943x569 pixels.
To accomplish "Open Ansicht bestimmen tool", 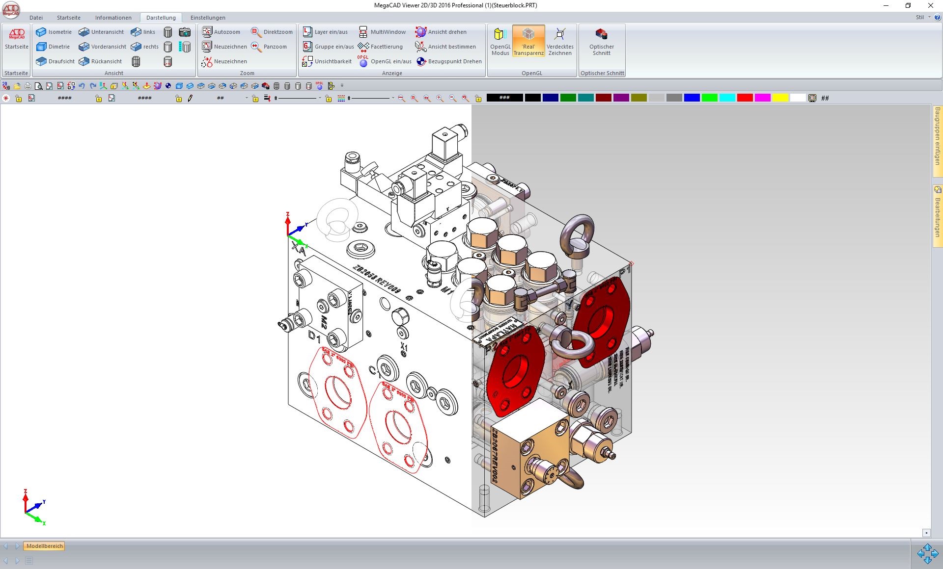I will (445, 47).
